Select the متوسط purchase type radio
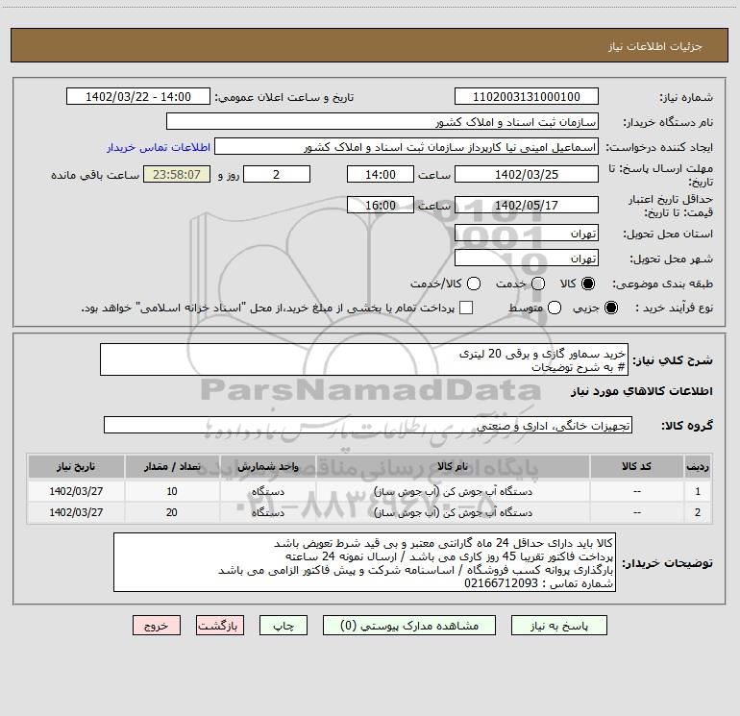The width and height of the screenshot is (740, 716). tap(555, 308)
